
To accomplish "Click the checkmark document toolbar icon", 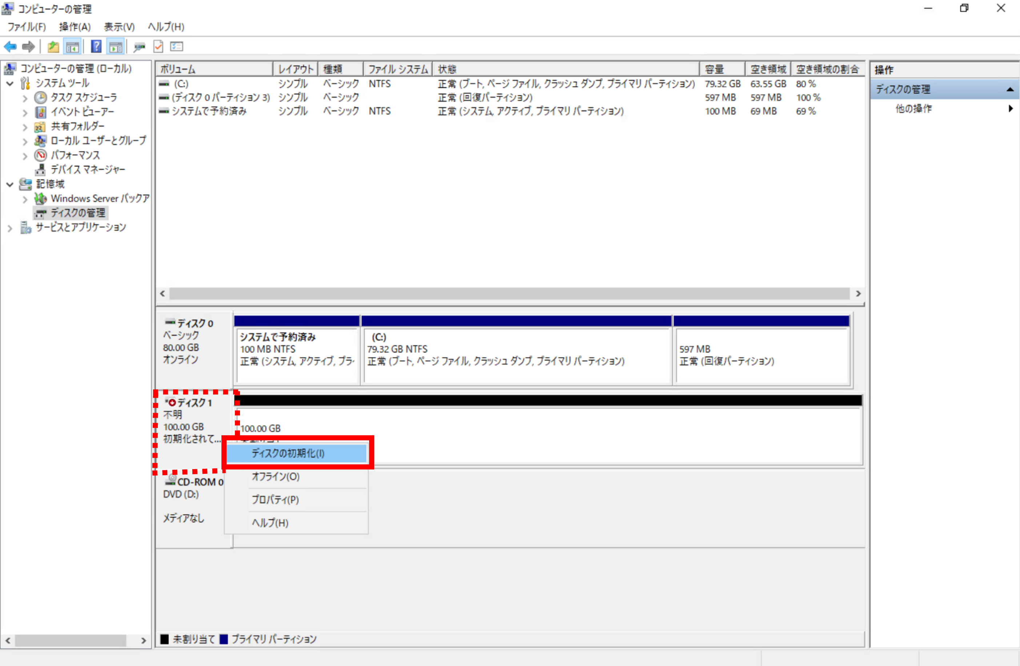I will pos(158,46).
